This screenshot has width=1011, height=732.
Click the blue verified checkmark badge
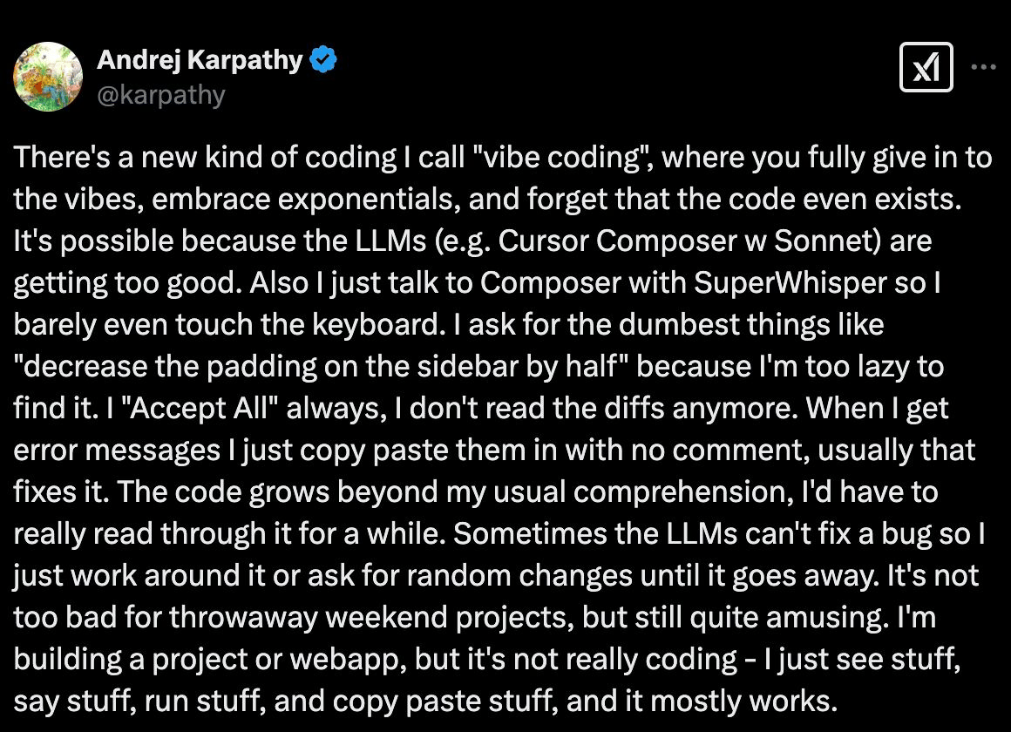pos(323,60)
